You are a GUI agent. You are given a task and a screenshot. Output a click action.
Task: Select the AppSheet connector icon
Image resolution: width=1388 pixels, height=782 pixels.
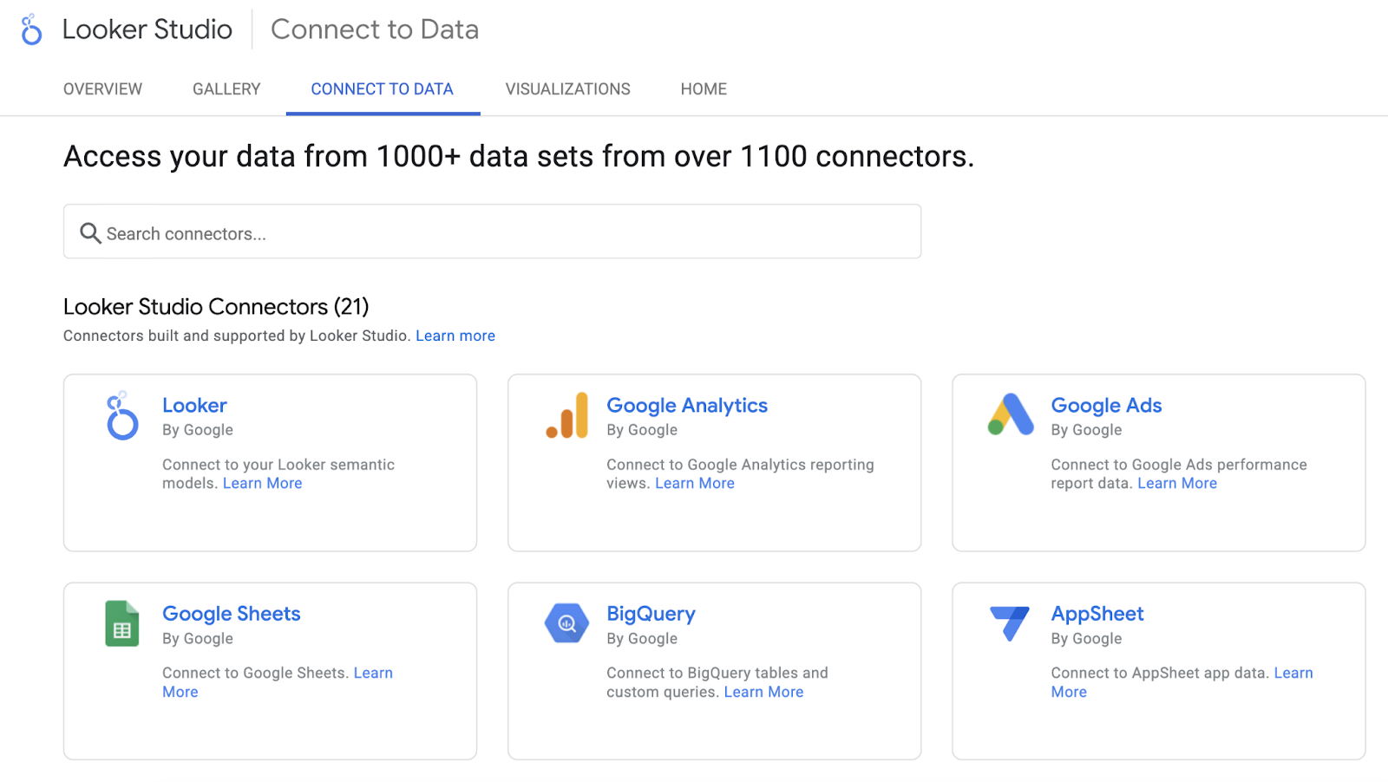pyautogui.click(x=1010, y=623)
